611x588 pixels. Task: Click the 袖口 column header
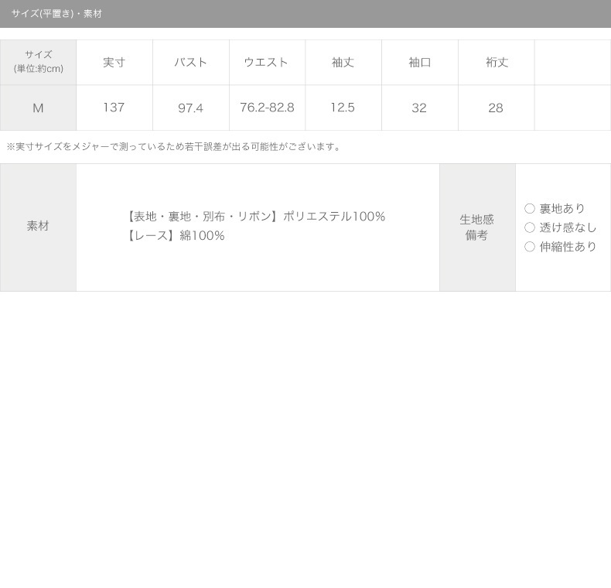click(420, 62)
